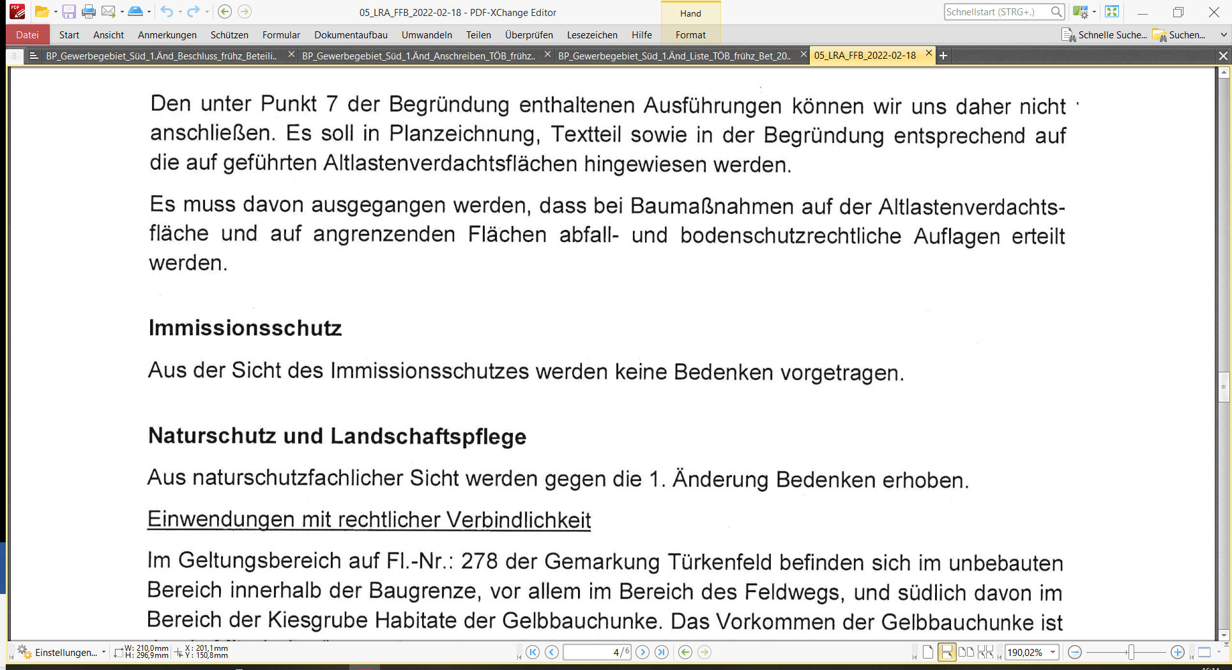1232x670 pixels.
Task: Jump to first page button
Action: (533, 652)
